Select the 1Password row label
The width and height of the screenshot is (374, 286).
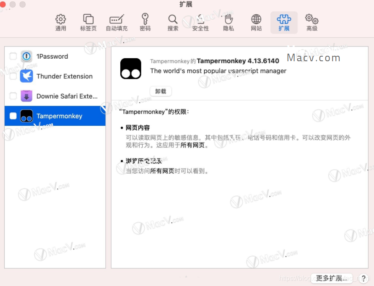52,57
